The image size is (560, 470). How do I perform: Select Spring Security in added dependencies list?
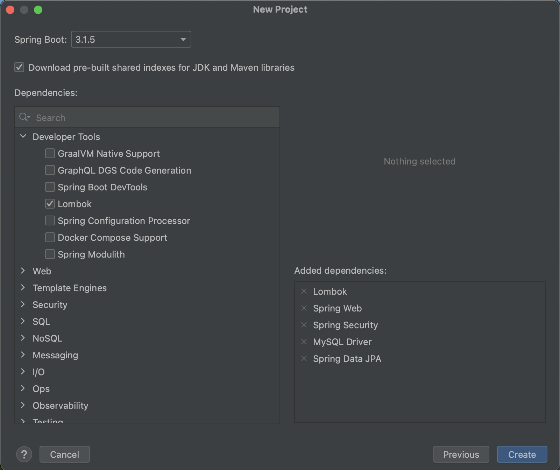(345, 325)
